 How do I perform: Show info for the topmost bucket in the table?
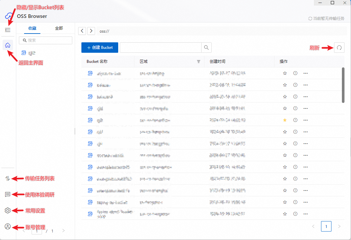click(x=295, y=73)
